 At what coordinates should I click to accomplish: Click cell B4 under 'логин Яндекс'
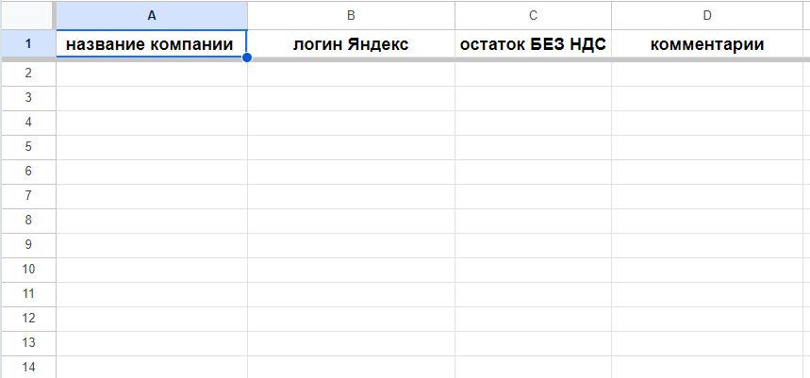(x=351, y=123)
